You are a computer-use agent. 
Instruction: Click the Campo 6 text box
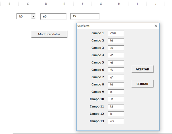pos(116,70)
